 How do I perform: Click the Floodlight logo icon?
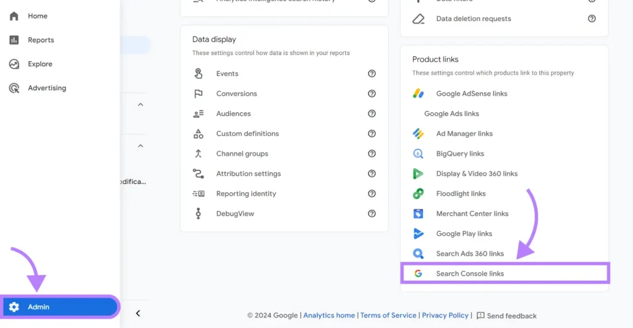pos(418,194)
